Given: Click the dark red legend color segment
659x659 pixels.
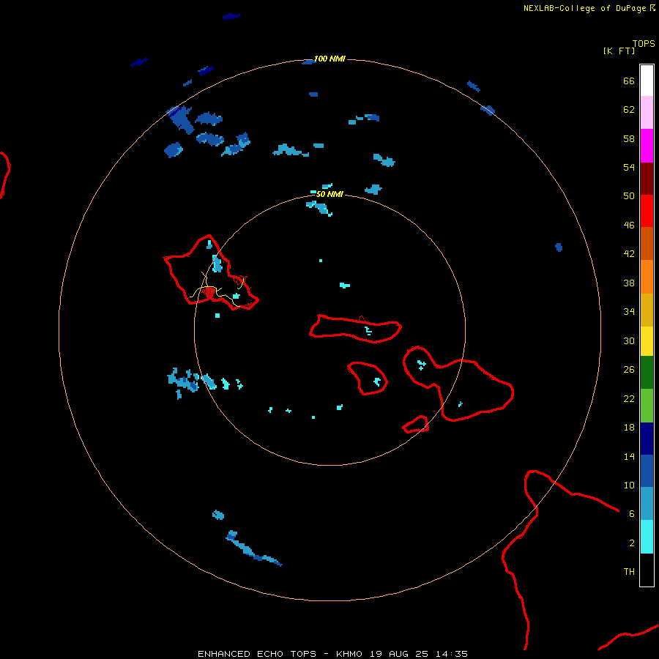Looking at the screenshot, I should (647, 179).
